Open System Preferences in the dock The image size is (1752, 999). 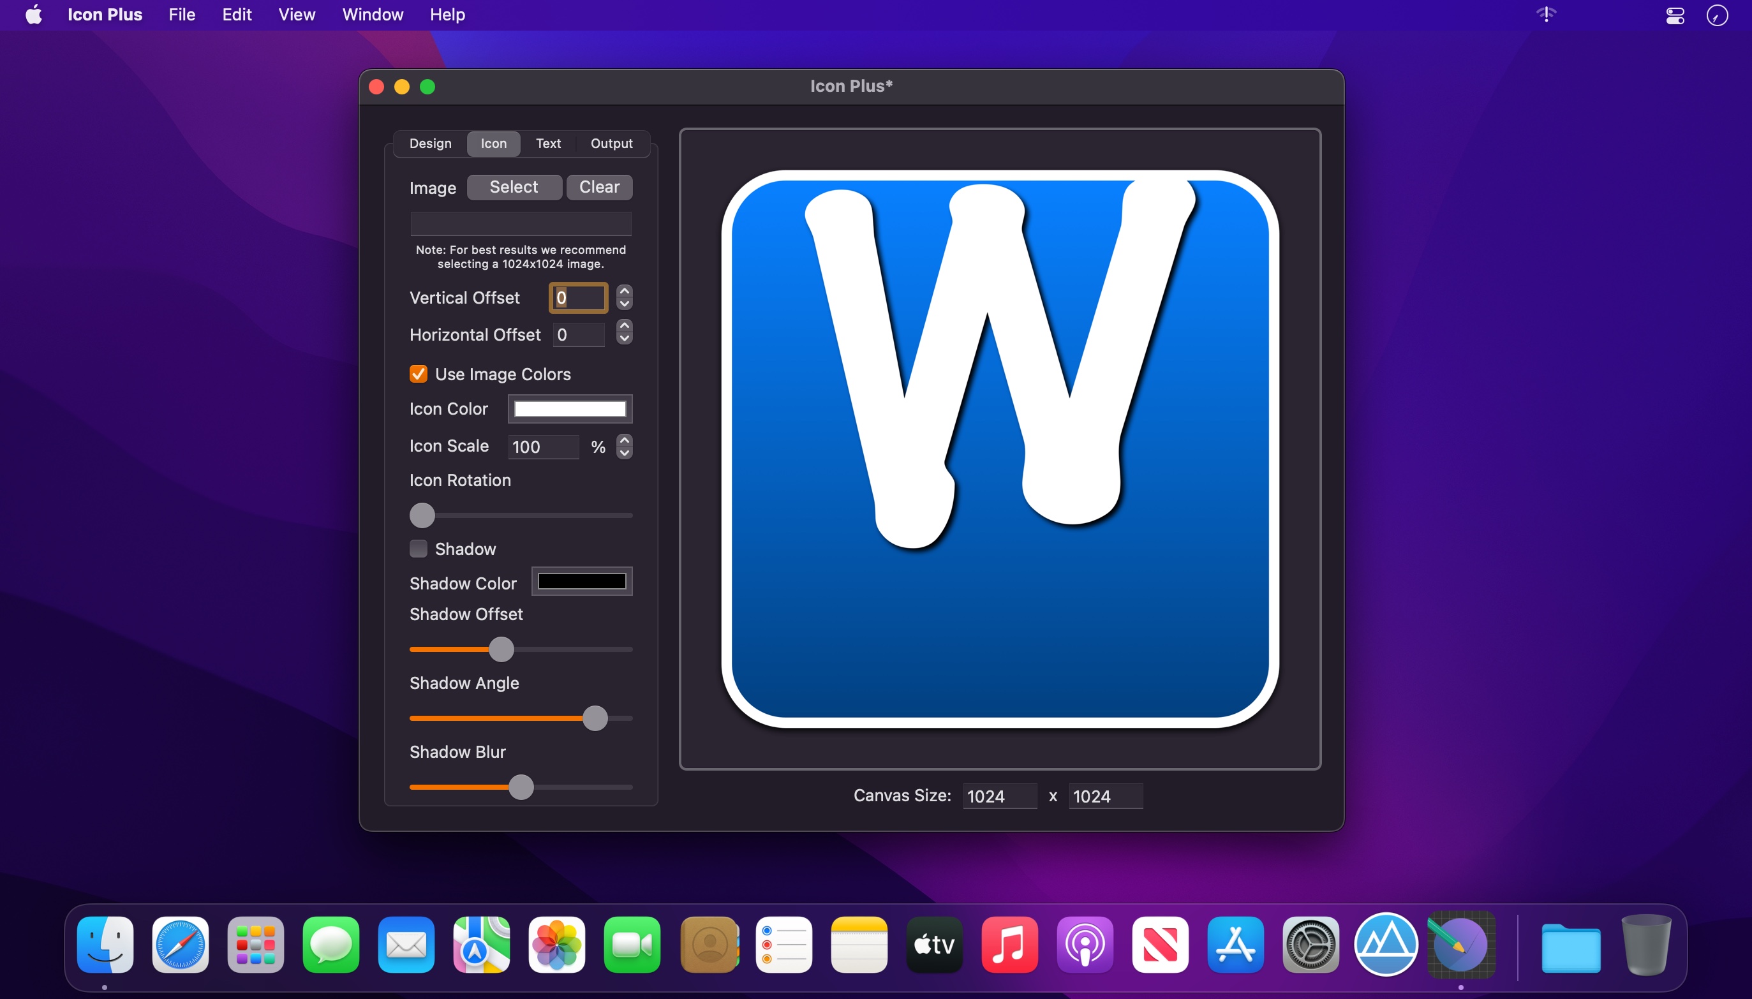pyautogui.click(x=1310, y=945)
